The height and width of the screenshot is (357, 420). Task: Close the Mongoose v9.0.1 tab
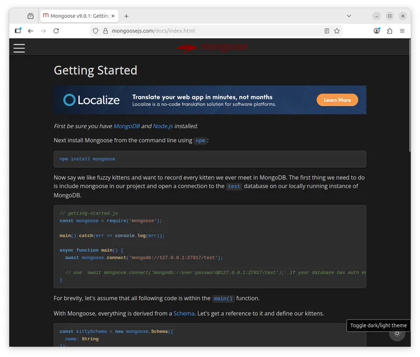click(x=113, y=16)
